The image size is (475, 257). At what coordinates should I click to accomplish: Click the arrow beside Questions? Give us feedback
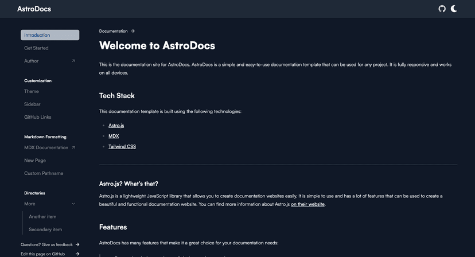[x=77, y=244]
